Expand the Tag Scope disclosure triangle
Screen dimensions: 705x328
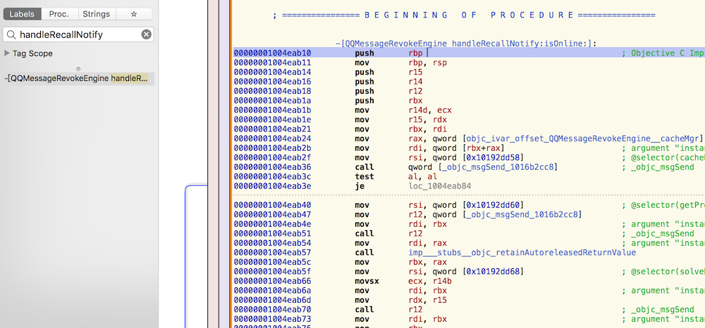7,53
